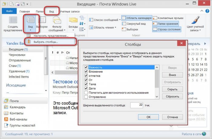Viewport: 212px width, 139px height.
Task: Click the Отмена button
Action: [x=172, y=117]
